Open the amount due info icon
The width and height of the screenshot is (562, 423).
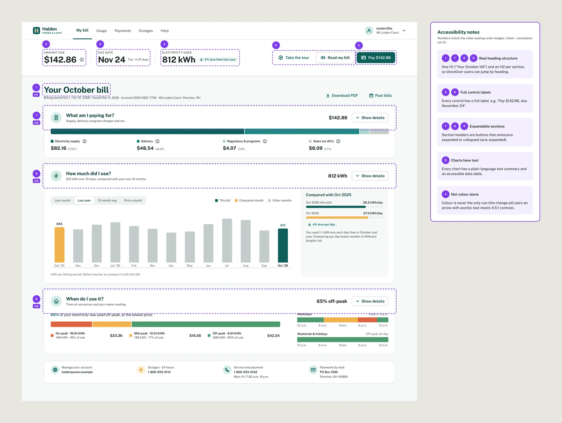(82, 60)
